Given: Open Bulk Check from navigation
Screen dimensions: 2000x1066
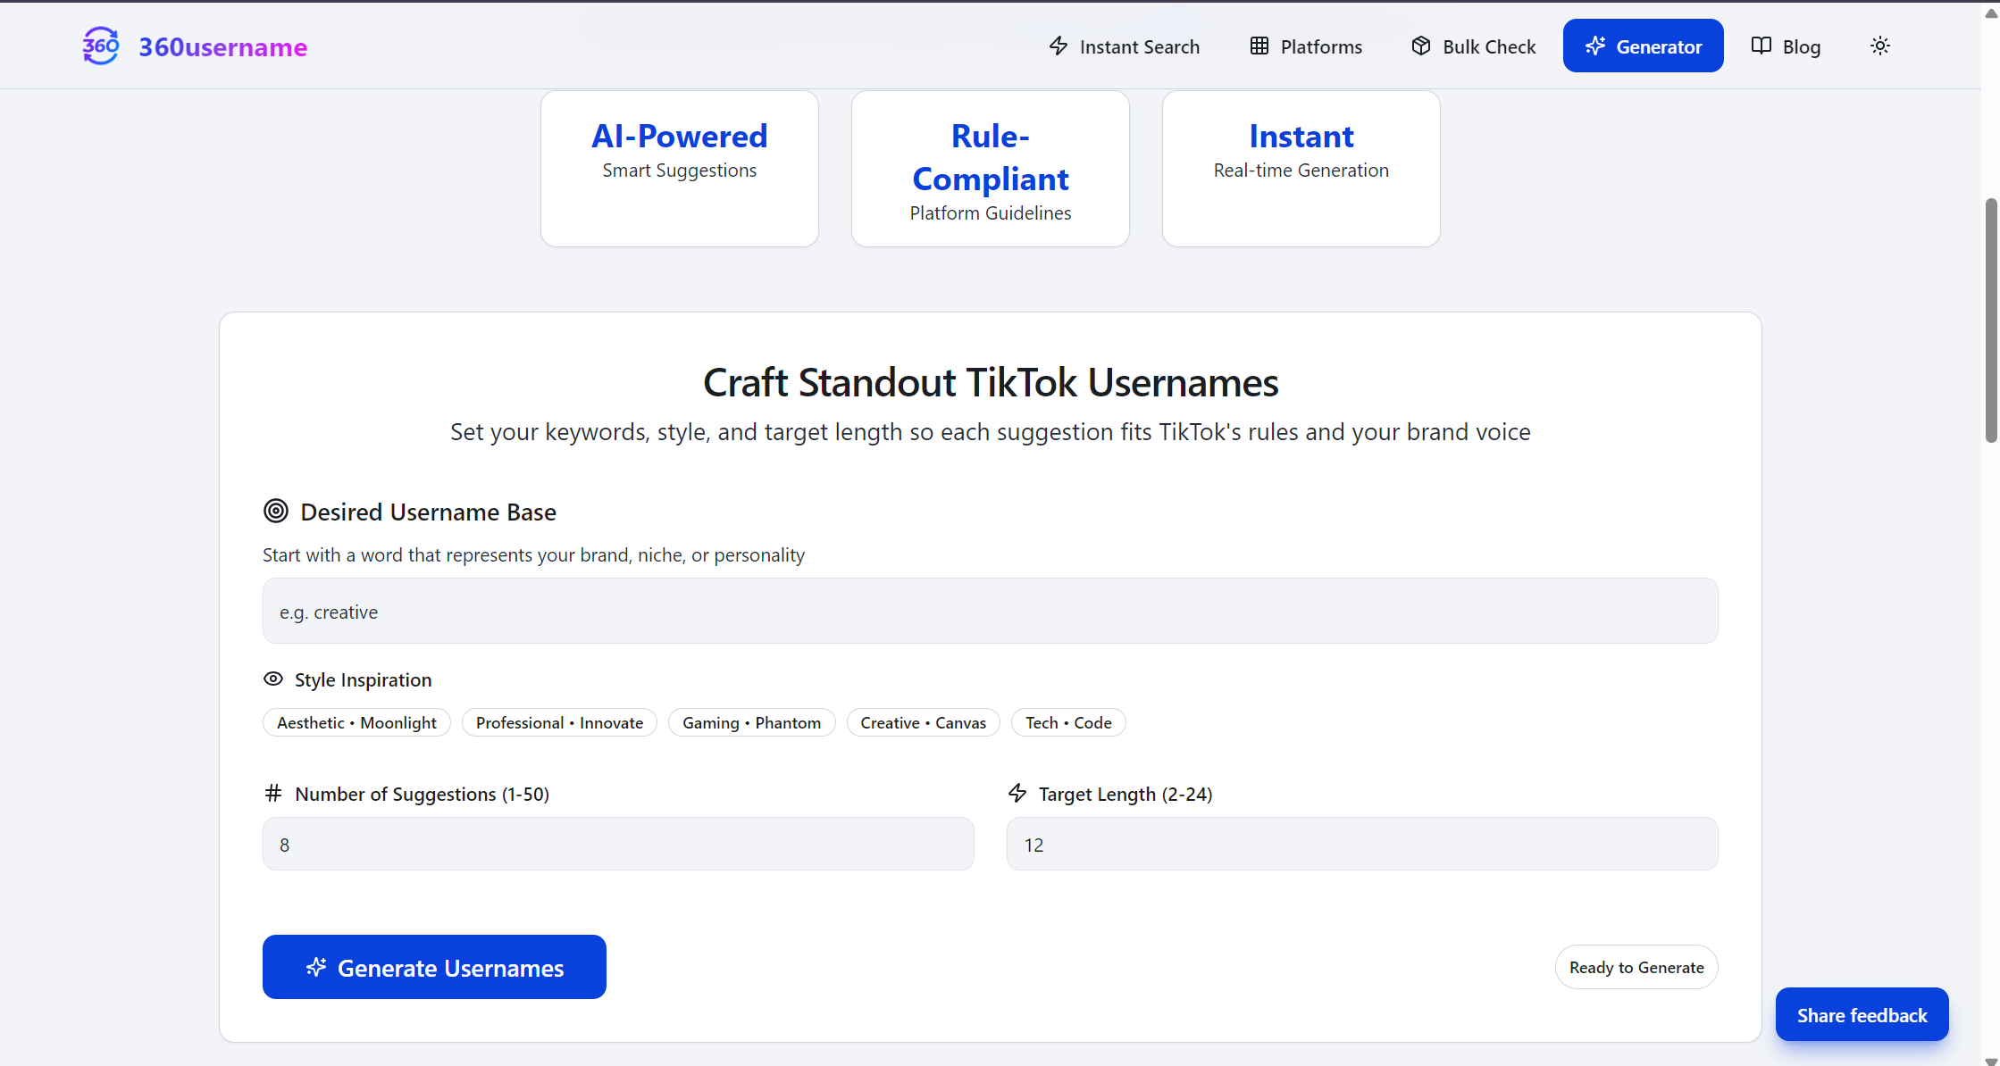Looking at the screenshot, I should 1488,46.
